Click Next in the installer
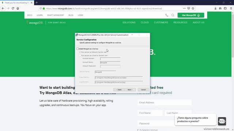Image resolution: width=234 pixels, height=131 pixels. pyautogui.click(x=130, y=90)
